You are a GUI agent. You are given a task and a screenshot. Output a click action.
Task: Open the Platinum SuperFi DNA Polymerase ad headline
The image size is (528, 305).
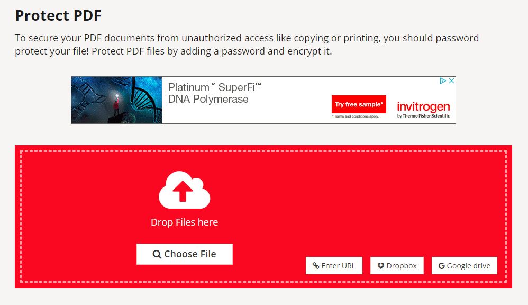tap(214, 93)
